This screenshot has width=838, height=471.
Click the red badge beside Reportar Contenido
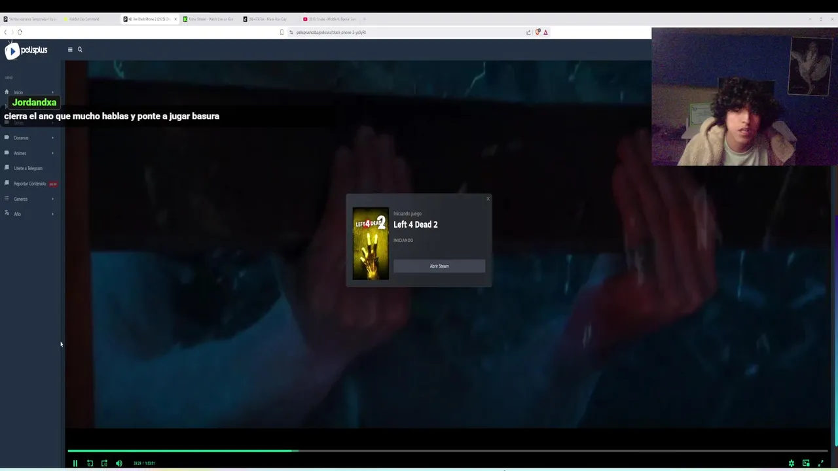[53, 184]
